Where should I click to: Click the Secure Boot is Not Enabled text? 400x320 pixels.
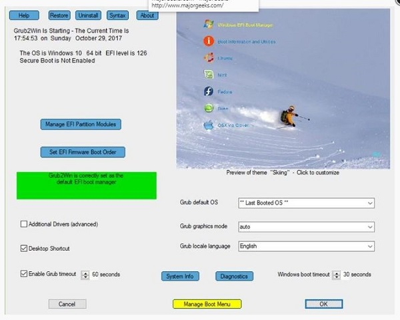coord(57,61)
